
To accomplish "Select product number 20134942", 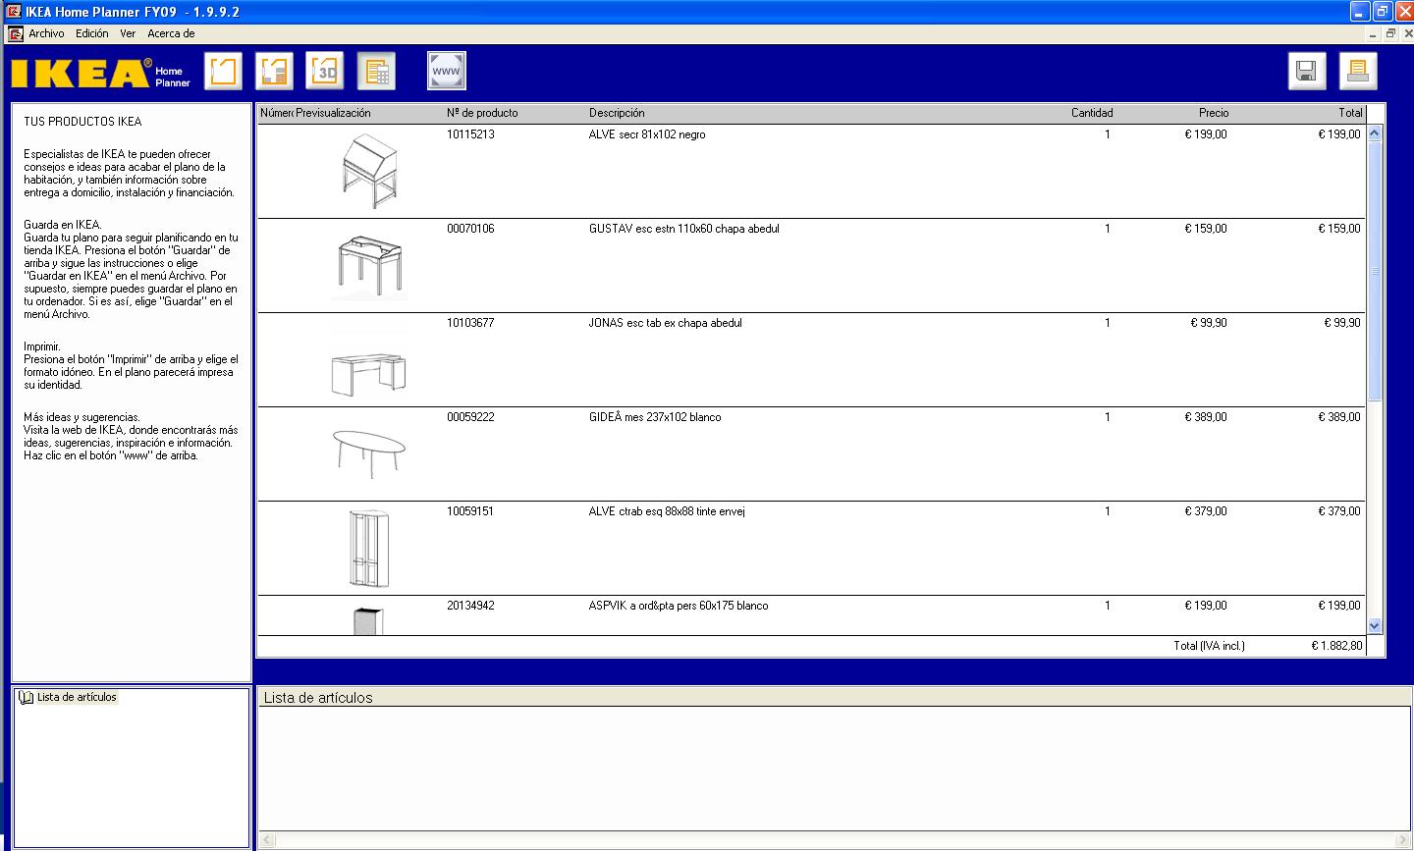I will (470, 606).
